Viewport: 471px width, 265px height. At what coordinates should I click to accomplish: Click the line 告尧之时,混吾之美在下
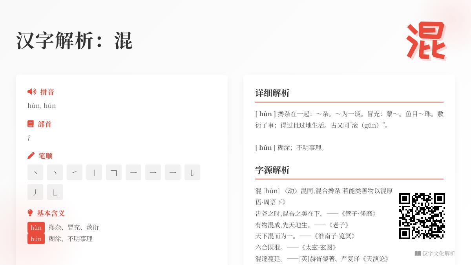point(316,214)
